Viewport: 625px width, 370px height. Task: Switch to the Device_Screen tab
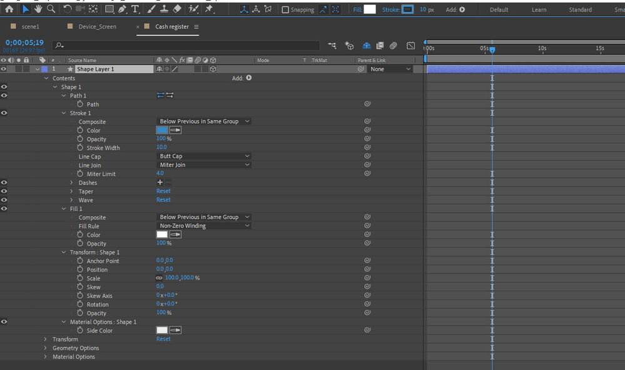pyautogui.click(x=97, y=27)
